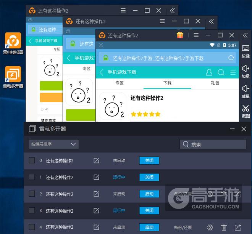Tick the checkbox for instance 4
The image size is (252, 234).
(32, 227)
